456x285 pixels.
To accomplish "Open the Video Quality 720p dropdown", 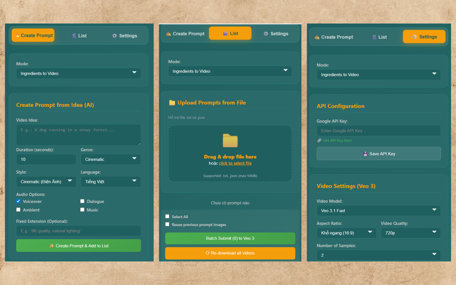I will [411, 233].
